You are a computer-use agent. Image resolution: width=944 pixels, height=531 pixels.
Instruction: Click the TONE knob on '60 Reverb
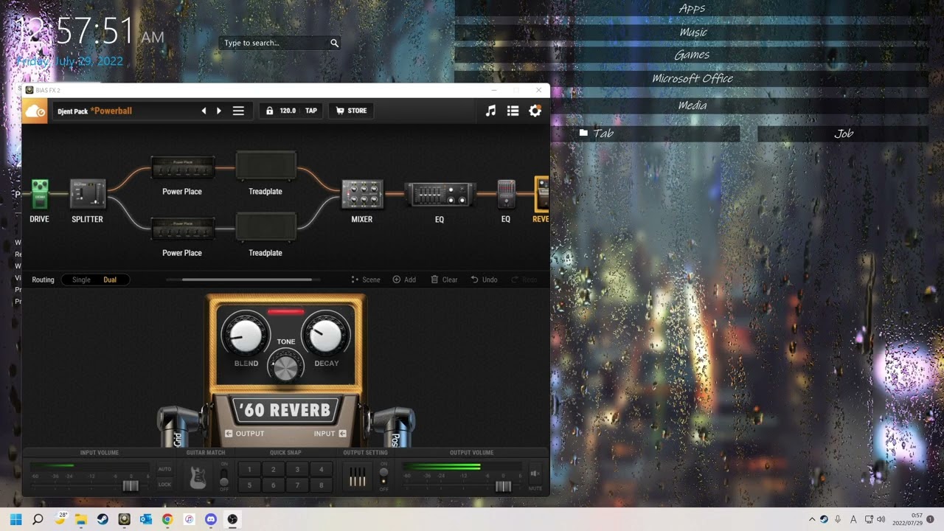click(x=286, y=366)
